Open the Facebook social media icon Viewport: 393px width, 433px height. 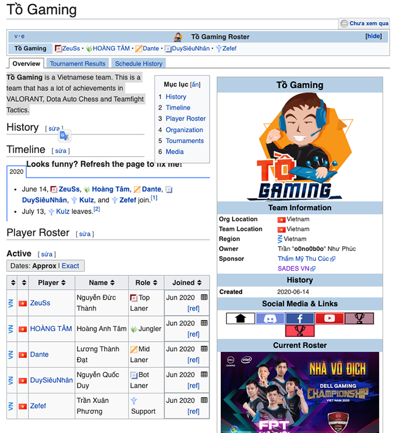pyautogui.click(x=300, y=318)
